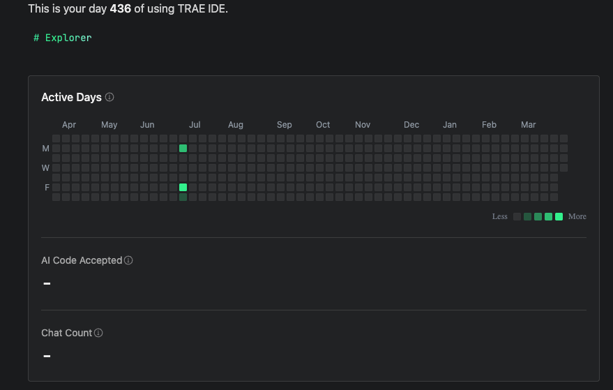The image size is (613, 390).
Task: Click the 'Jan' month label
Action: point(450,125)
